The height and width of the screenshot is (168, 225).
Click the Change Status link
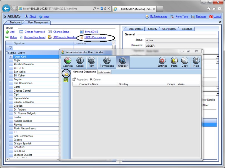tap(61, 32)
